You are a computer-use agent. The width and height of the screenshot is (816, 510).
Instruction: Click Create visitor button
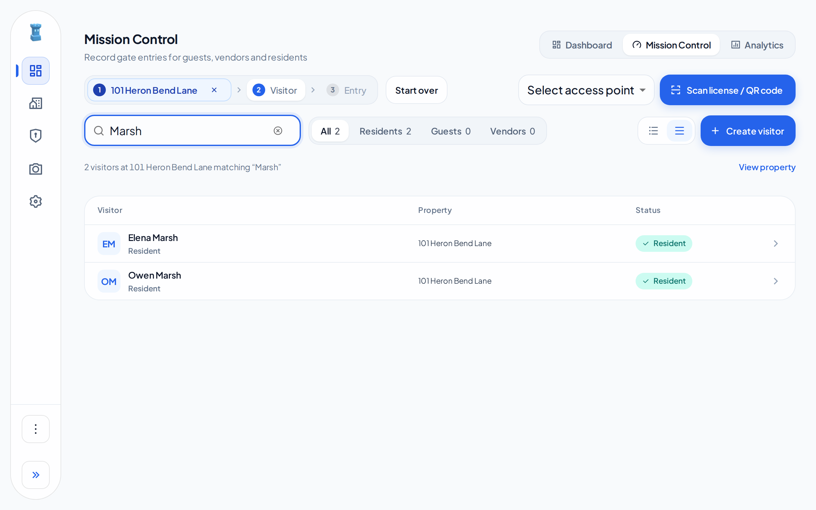tap(748, 131)
